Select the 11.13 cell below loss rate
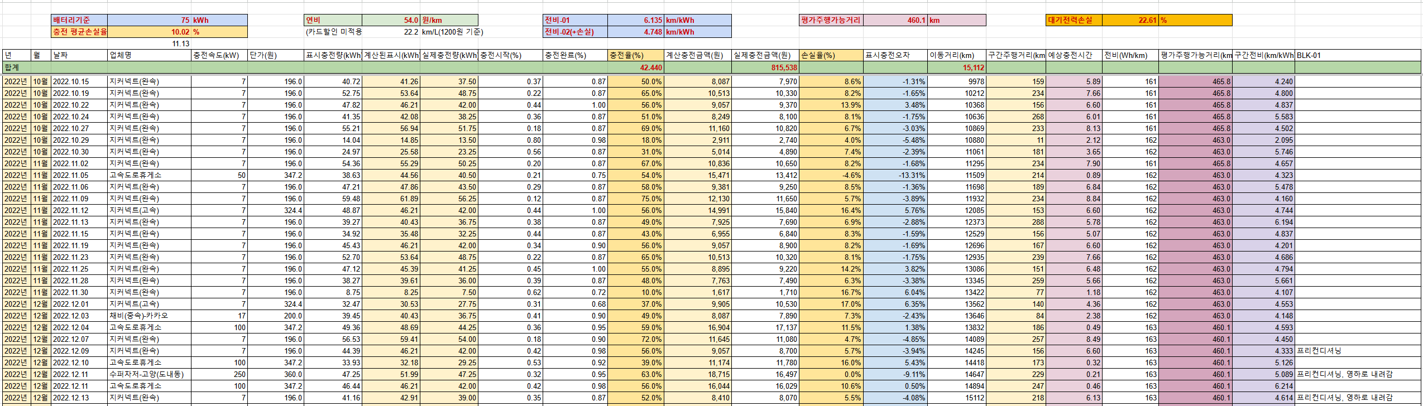The image size is (1423, 406). [x=149, y=43]
